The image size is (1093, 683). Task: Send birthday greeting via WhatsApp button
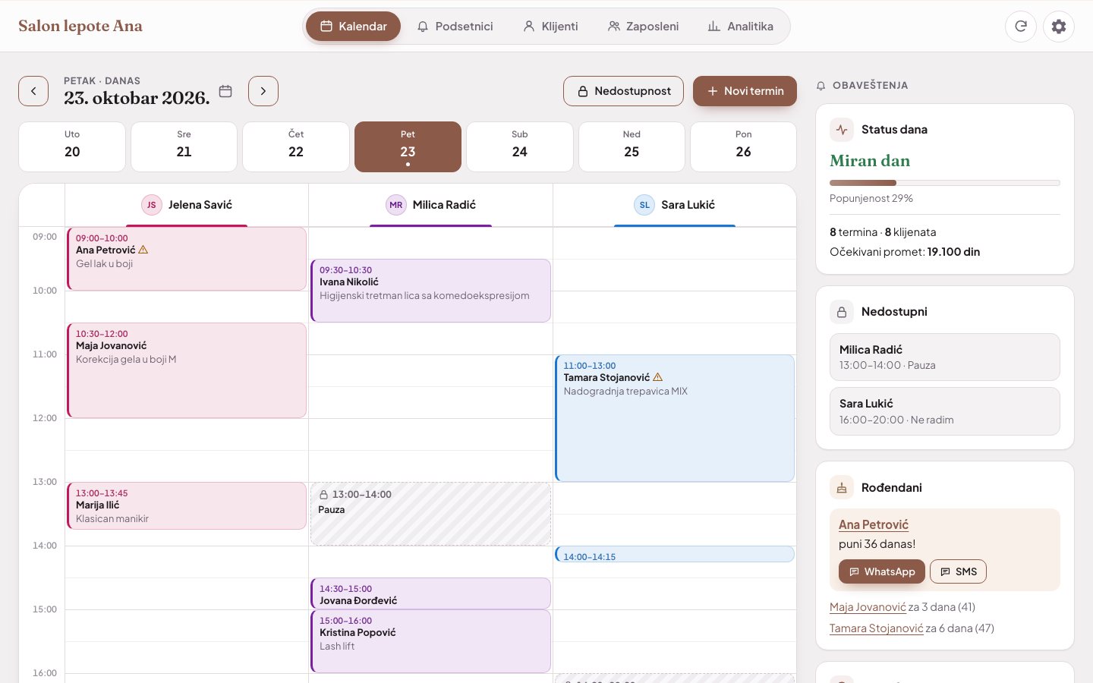(882, 571)
